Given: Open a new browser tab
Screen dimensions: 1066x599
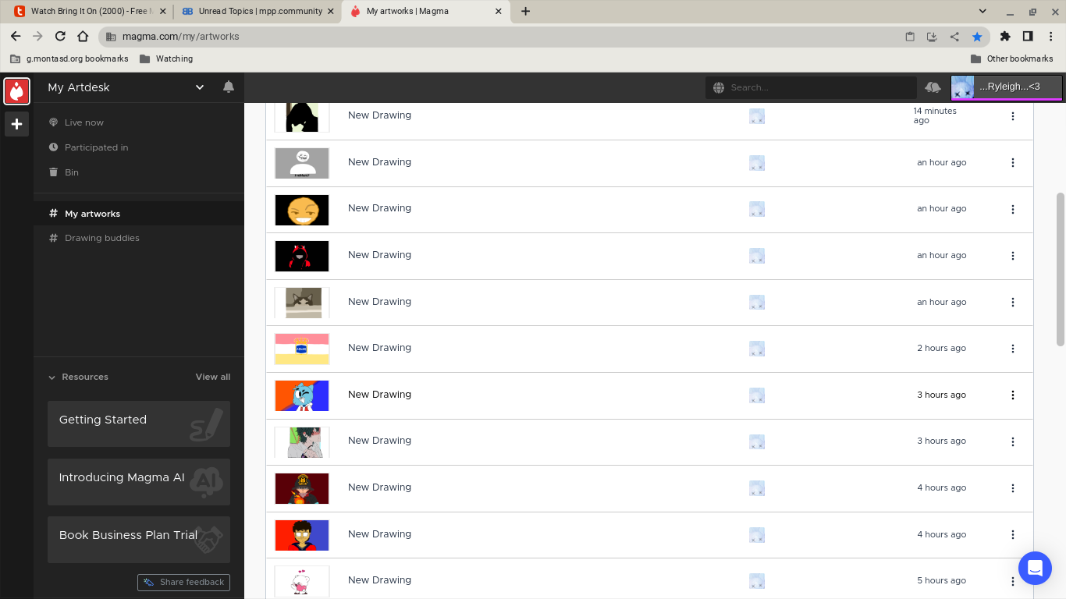Looking at the screenshot, I should (525, 12).
